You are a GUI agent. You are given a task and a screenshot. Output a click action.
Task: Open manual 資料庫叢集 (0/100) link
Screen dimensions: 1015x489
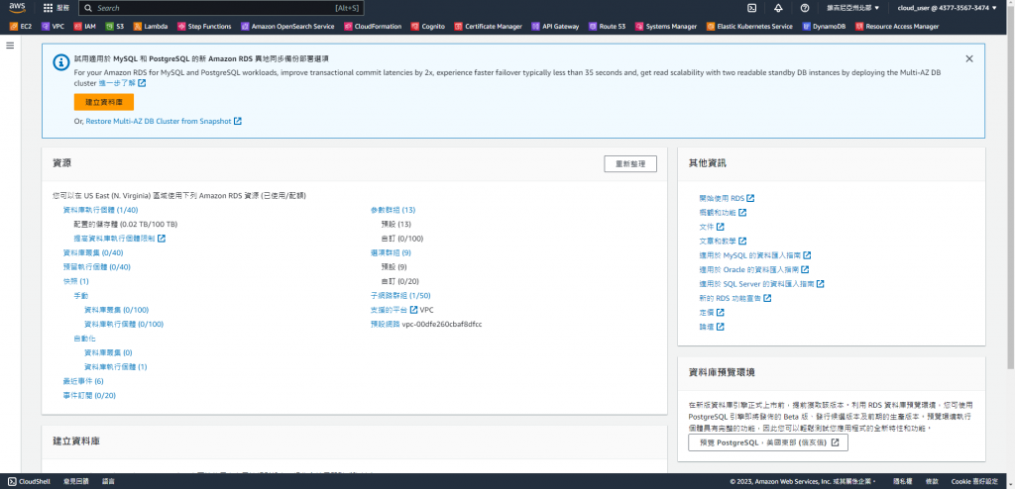[117, 309]
